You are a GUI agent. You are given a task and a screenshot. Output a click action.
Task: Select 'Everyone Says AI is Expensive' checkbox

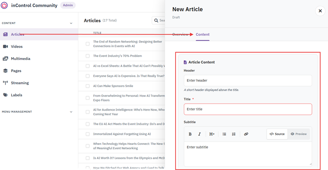88,76
